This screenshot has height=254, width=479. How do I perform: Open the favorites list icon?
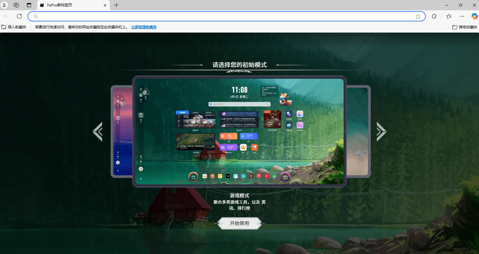tap(449, 16)
